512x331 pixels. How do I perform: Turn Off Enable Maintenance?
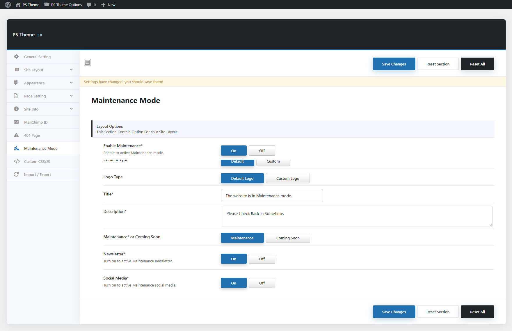(262, 151)
